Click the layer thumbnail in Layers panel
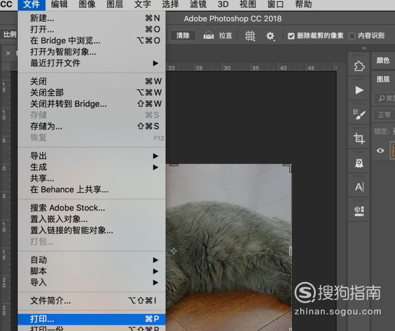395x331 pixels. (x=393, y=151)
